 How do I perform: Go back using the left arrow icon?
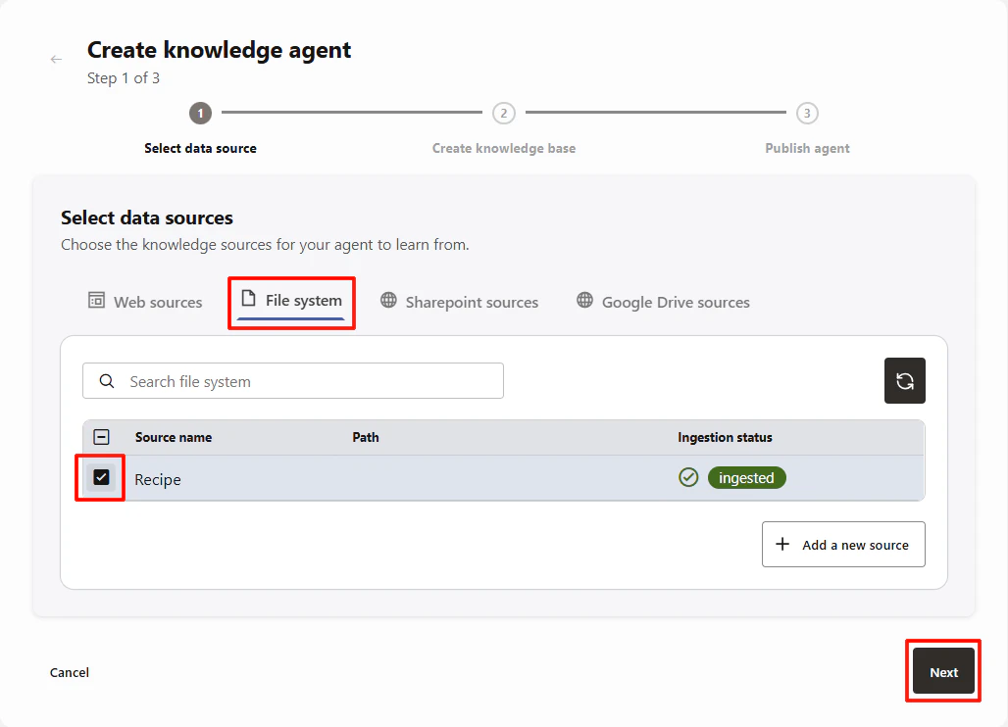click(56, 59)
